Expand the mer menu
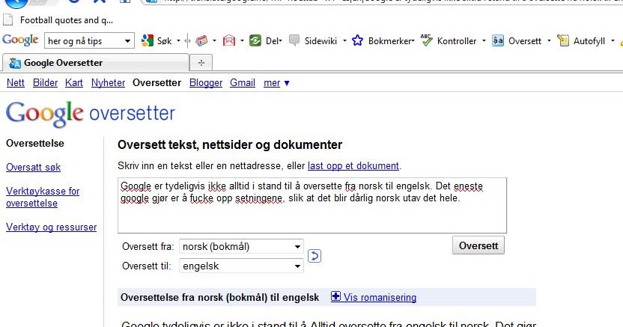The height and width of the screenshot is (327, 623). coord(276,82)
